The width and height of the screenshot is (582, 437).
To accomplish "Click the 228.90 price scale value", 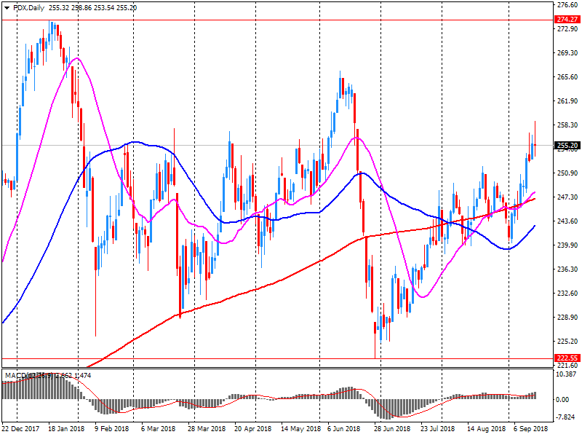I will [567, 318].
